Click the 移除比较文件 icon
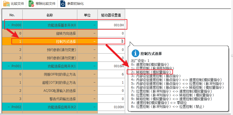 (31, 4)
